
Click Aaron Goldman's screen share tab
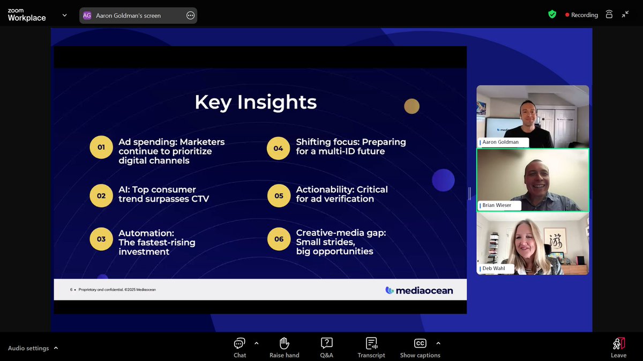pyautogui.click(x=138, y=16)
